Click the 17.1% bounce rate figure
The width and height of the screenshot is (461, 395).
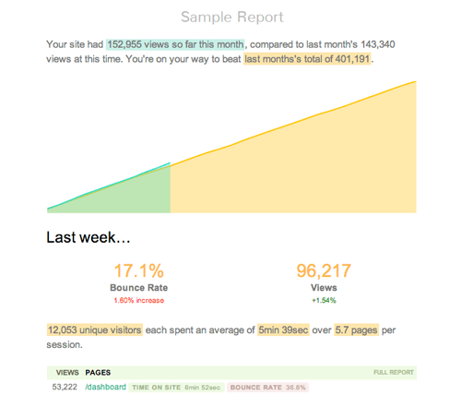pyautogui.click(x=139, y=270)
